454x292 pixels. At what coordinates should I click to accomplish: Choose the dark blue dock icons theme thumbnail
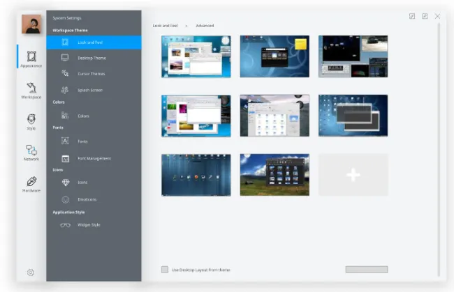[x=196, y=175]
